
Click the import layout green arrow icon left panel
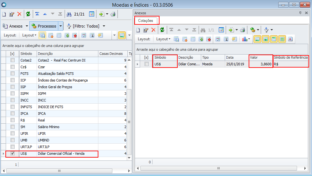(x=67, y=35)
